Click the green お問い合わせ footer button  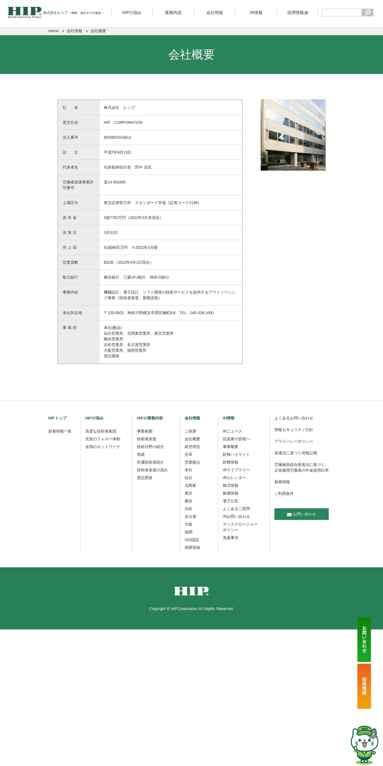(x=302, y=514)
